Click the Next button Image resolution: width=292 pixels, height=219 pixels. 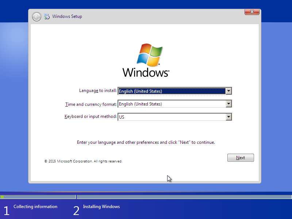pyautogui.click(x=241, y=157)
